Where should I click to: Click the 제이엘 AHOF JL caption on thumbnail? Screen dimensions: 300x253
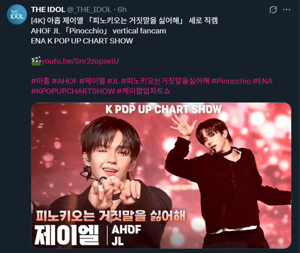click(x=88, y=235)
